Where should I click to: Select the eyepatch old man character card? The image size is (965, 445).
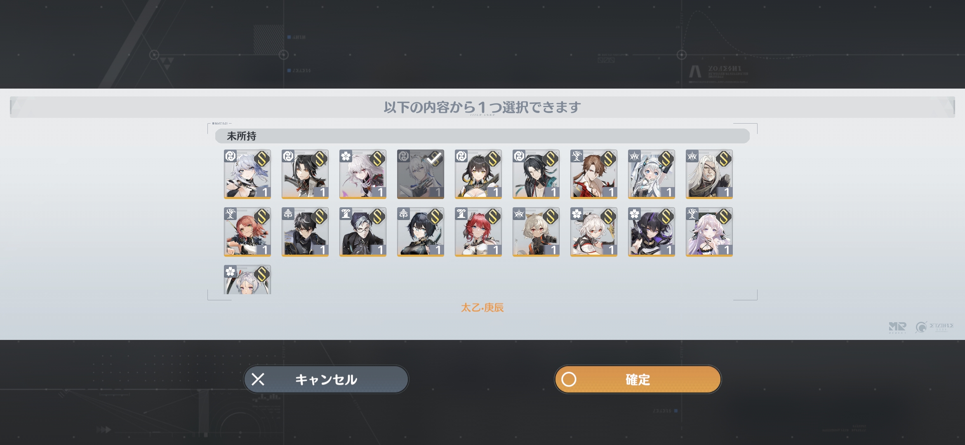[x=709, y=174]
